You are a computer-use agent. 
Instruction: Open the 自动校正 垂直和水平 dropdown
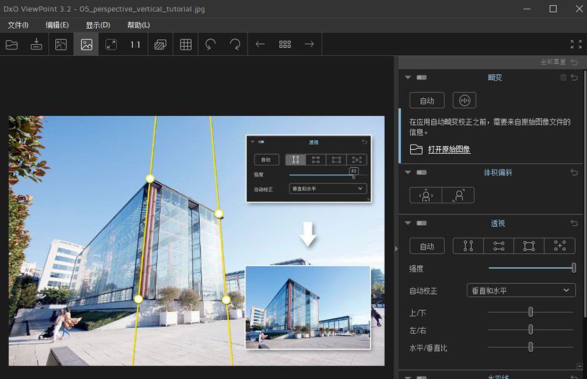click(521, 290)
